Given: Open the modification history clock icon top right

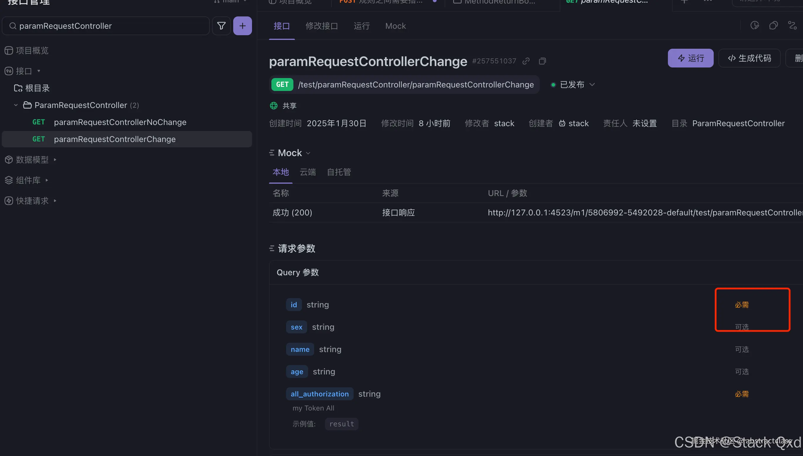Looking at the screenshot, I should (x=755, y=26).
